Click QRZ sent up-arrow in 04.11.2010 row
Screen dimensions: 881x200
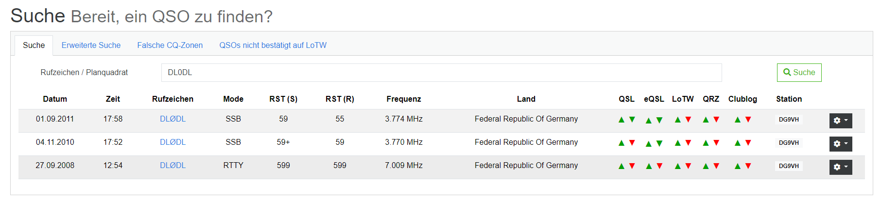click(706, 143)
